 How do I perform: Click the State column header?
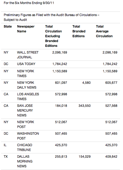(8, 27)
